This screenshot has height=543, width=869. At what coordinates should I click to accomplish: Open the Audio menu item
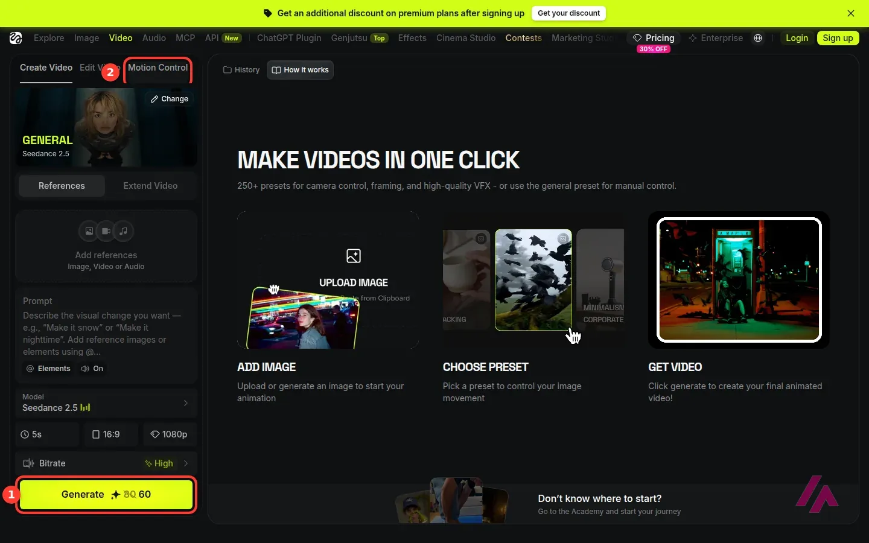click(154, 38)
